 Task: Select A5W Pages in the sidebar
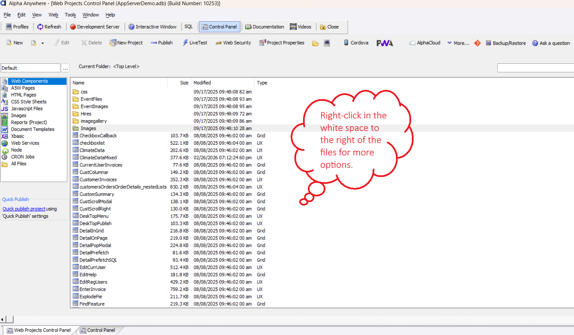[23, 88]
